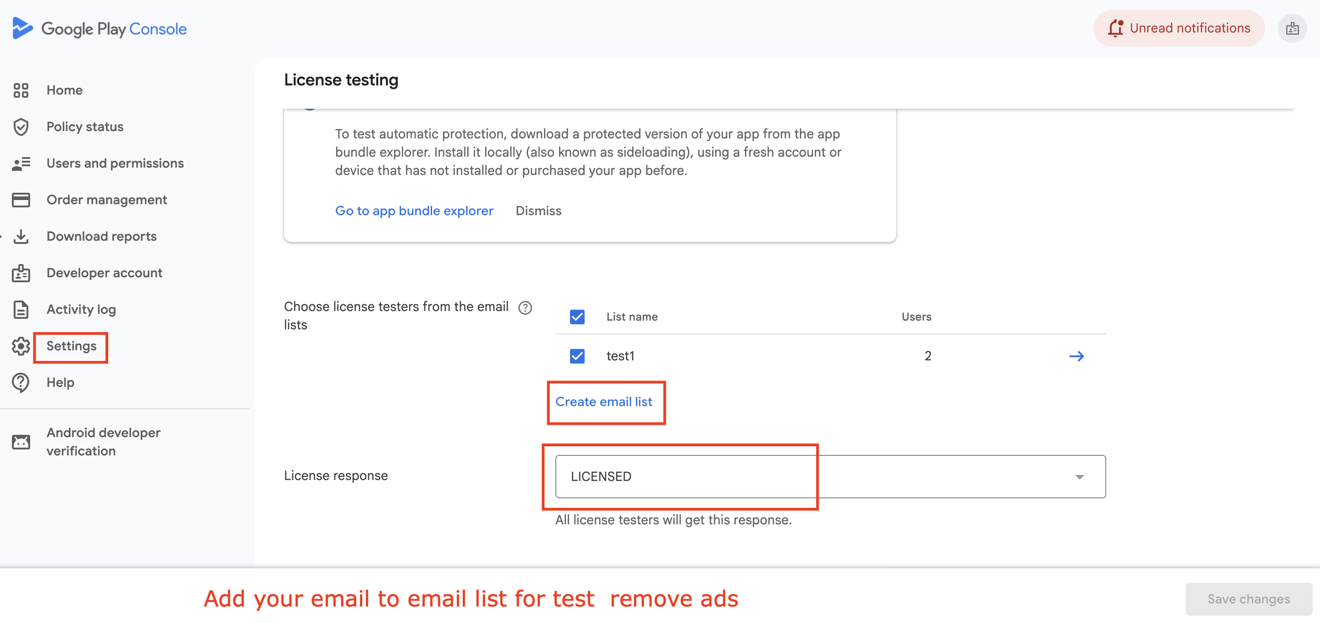
Task: Open Users and permissions menu item
Action: tap(115, 164)
